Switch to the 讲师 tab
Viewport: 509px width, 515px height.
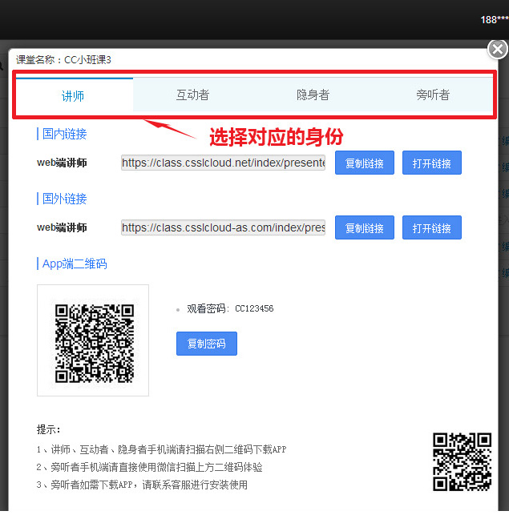point(74,95)
